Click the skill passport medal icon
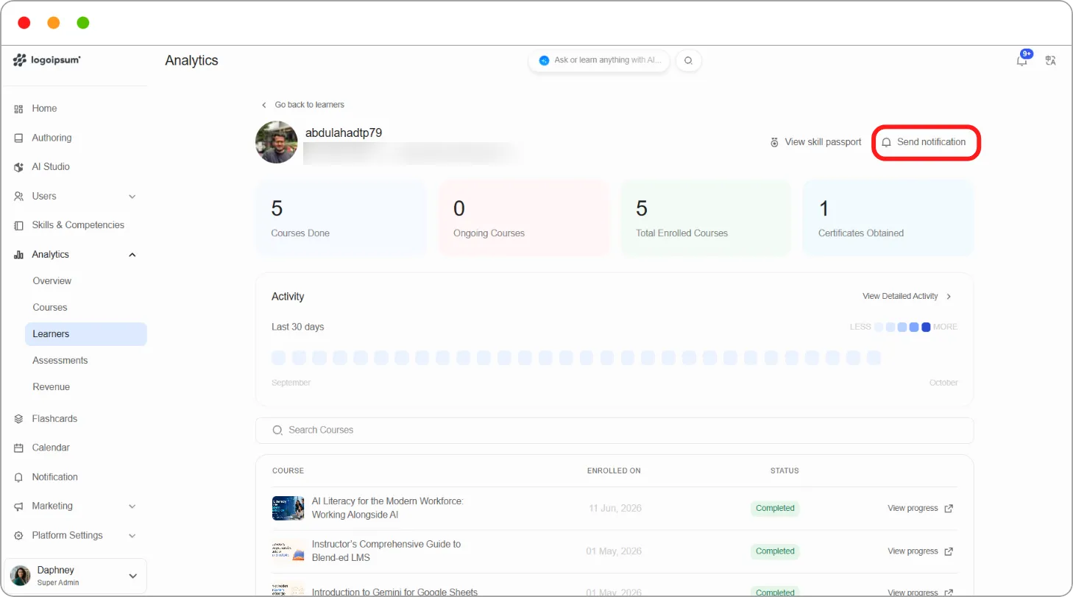The width and height of the screenshot is (1073, 597). (x=774, y=142)
